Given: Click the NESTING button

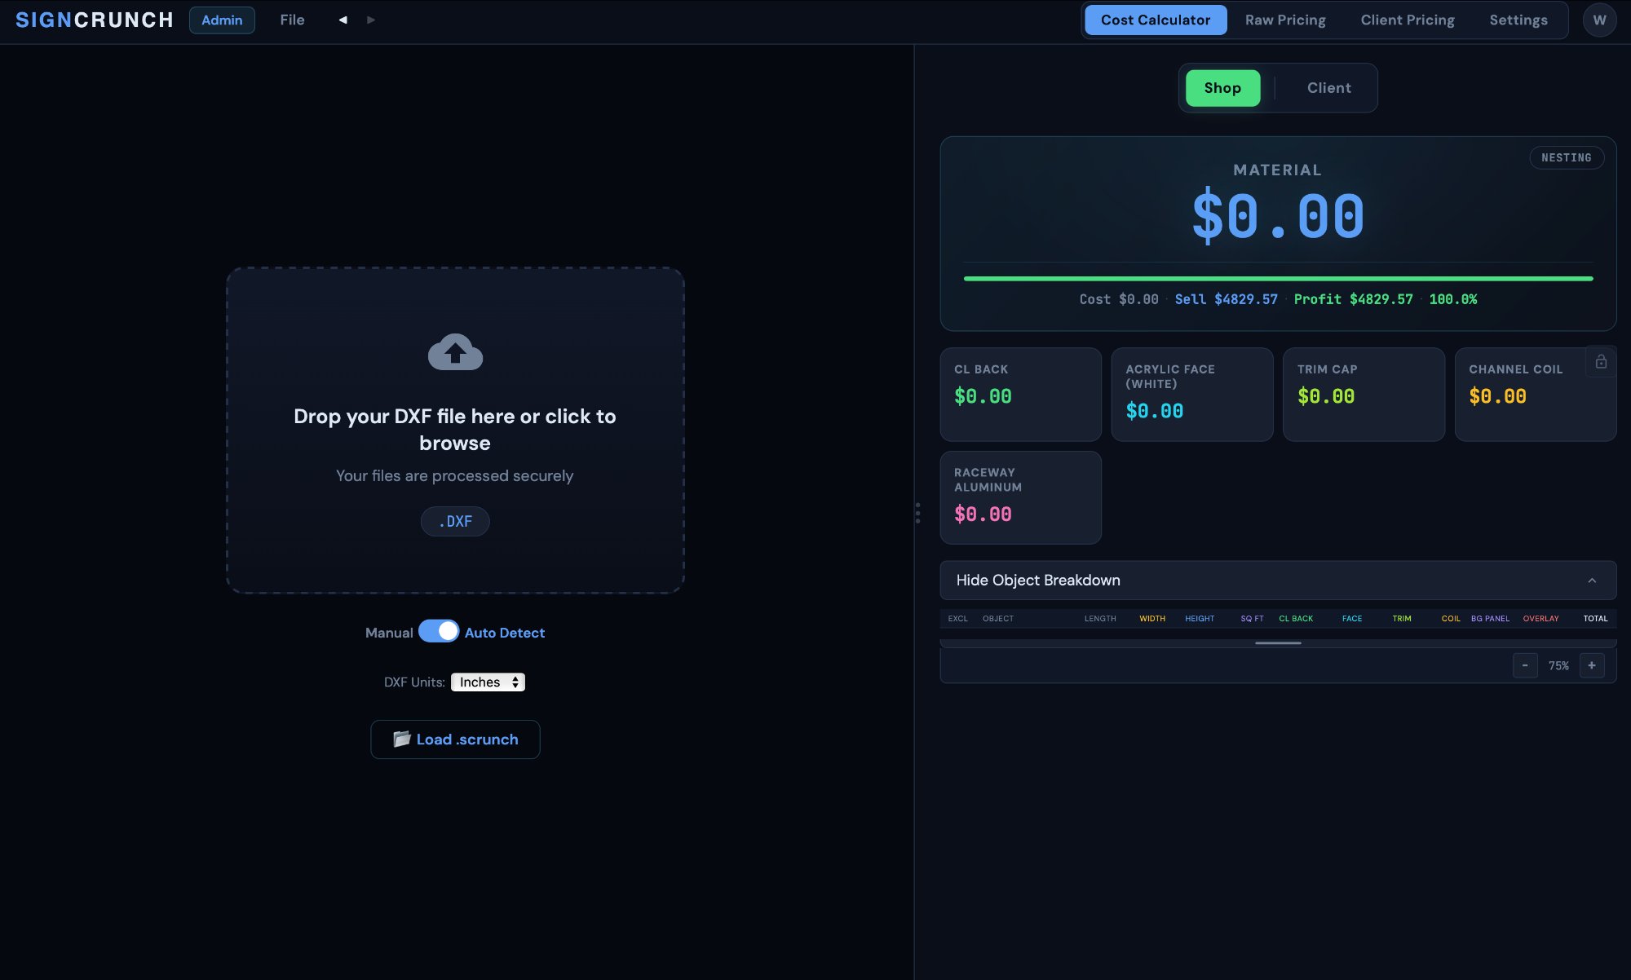Looking at the screenshot, I should [1566, 157].
